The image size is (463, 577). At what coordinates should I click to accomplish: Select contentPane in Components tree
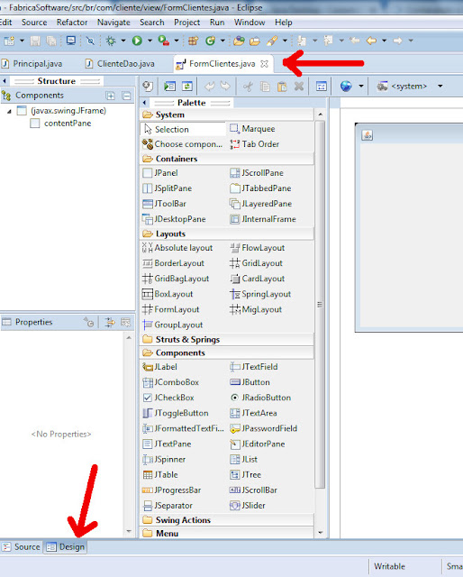coord(60,124)
